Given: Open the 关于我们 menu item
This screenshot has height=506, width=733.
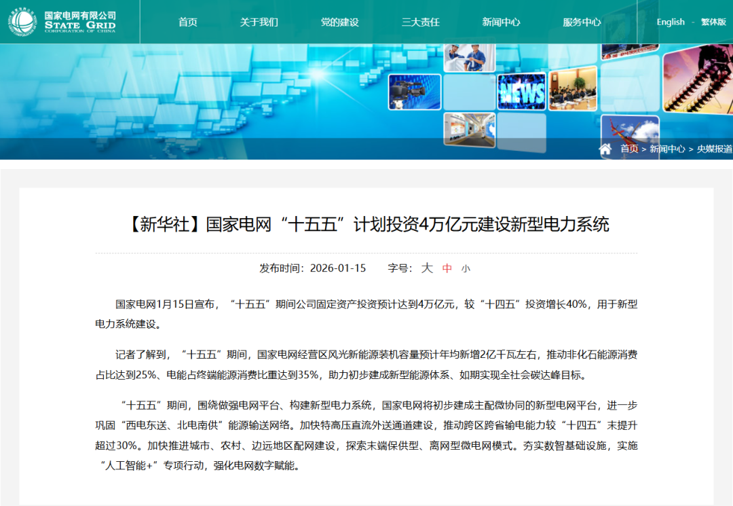Looking at the screenshot, I should pyautogui.click(x=259, y=22).
